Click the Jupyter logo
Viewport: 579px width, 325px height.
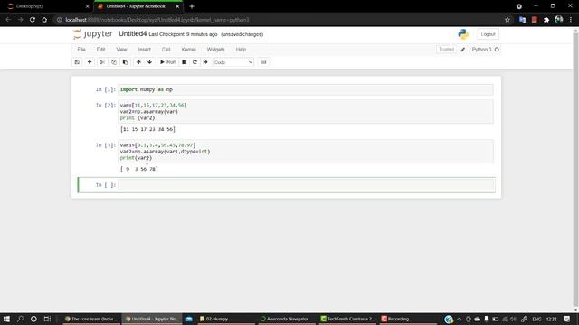[92, 34]
